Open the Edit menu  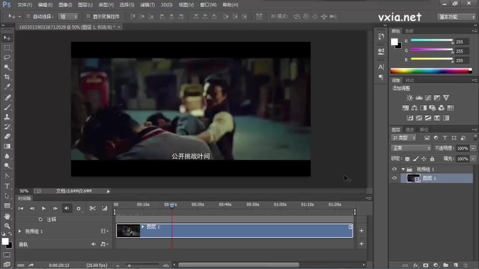45,5
